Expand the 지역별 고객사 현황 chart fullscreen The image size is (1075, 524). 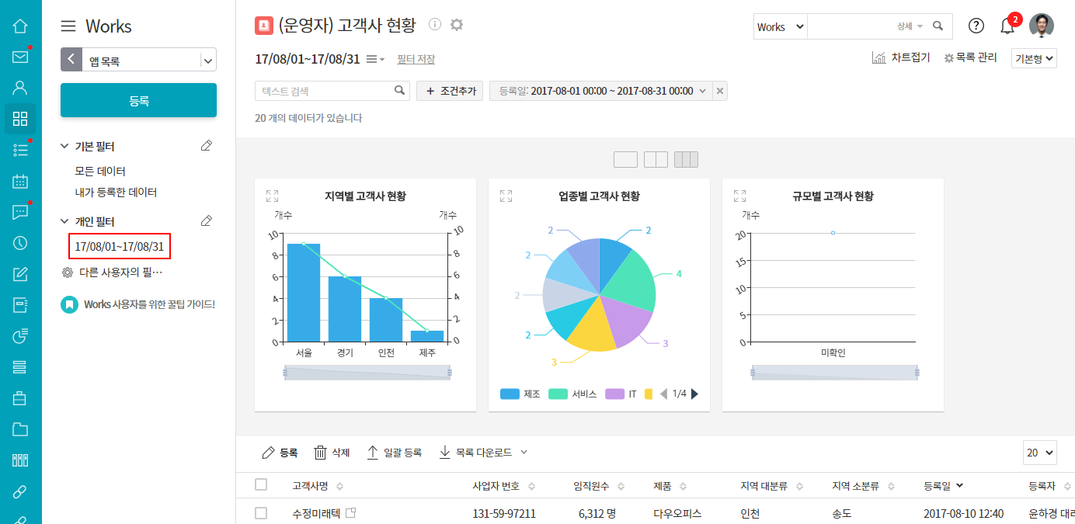[272, 196]
